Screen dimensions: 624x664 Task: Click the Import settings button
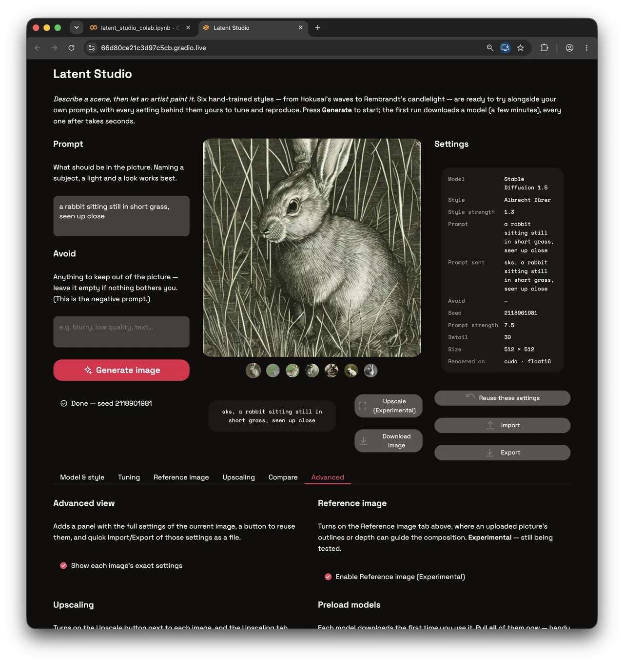pos(503,425)
